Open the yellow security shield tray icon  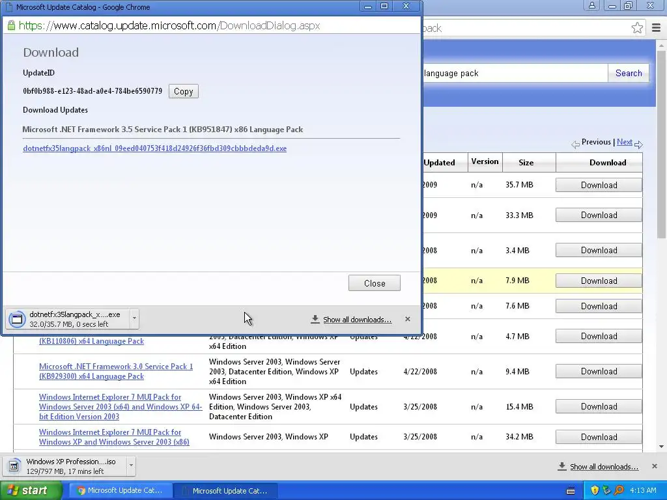pos(594,490)
